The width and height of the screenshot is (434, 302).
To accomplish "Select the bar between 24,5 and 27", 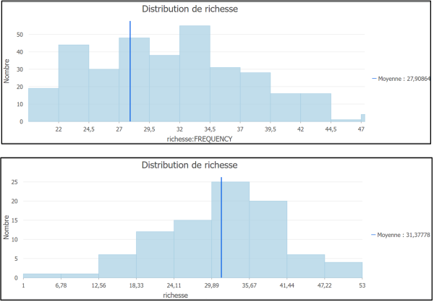I will point(104,95).
